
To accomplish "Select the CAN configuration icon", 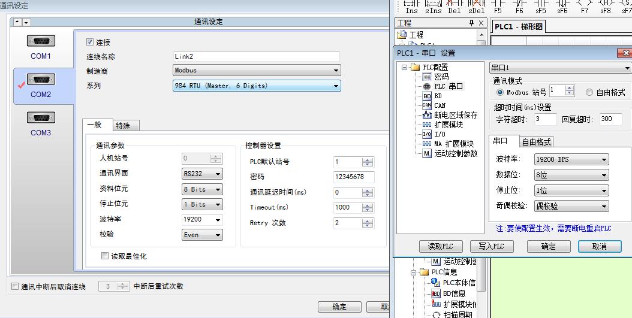I will [427, 105].
